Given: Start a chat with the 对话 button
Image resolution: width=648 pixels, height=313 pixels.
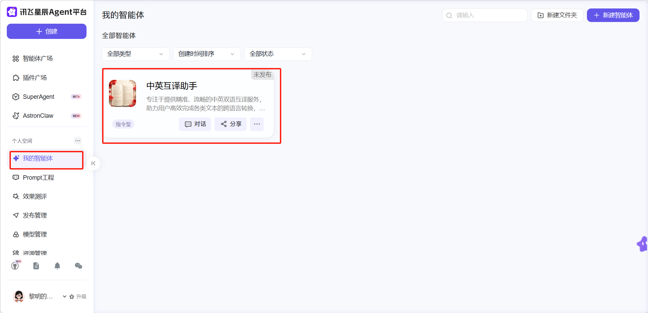Looking at the screenshot, I should [x=195, y=124].
